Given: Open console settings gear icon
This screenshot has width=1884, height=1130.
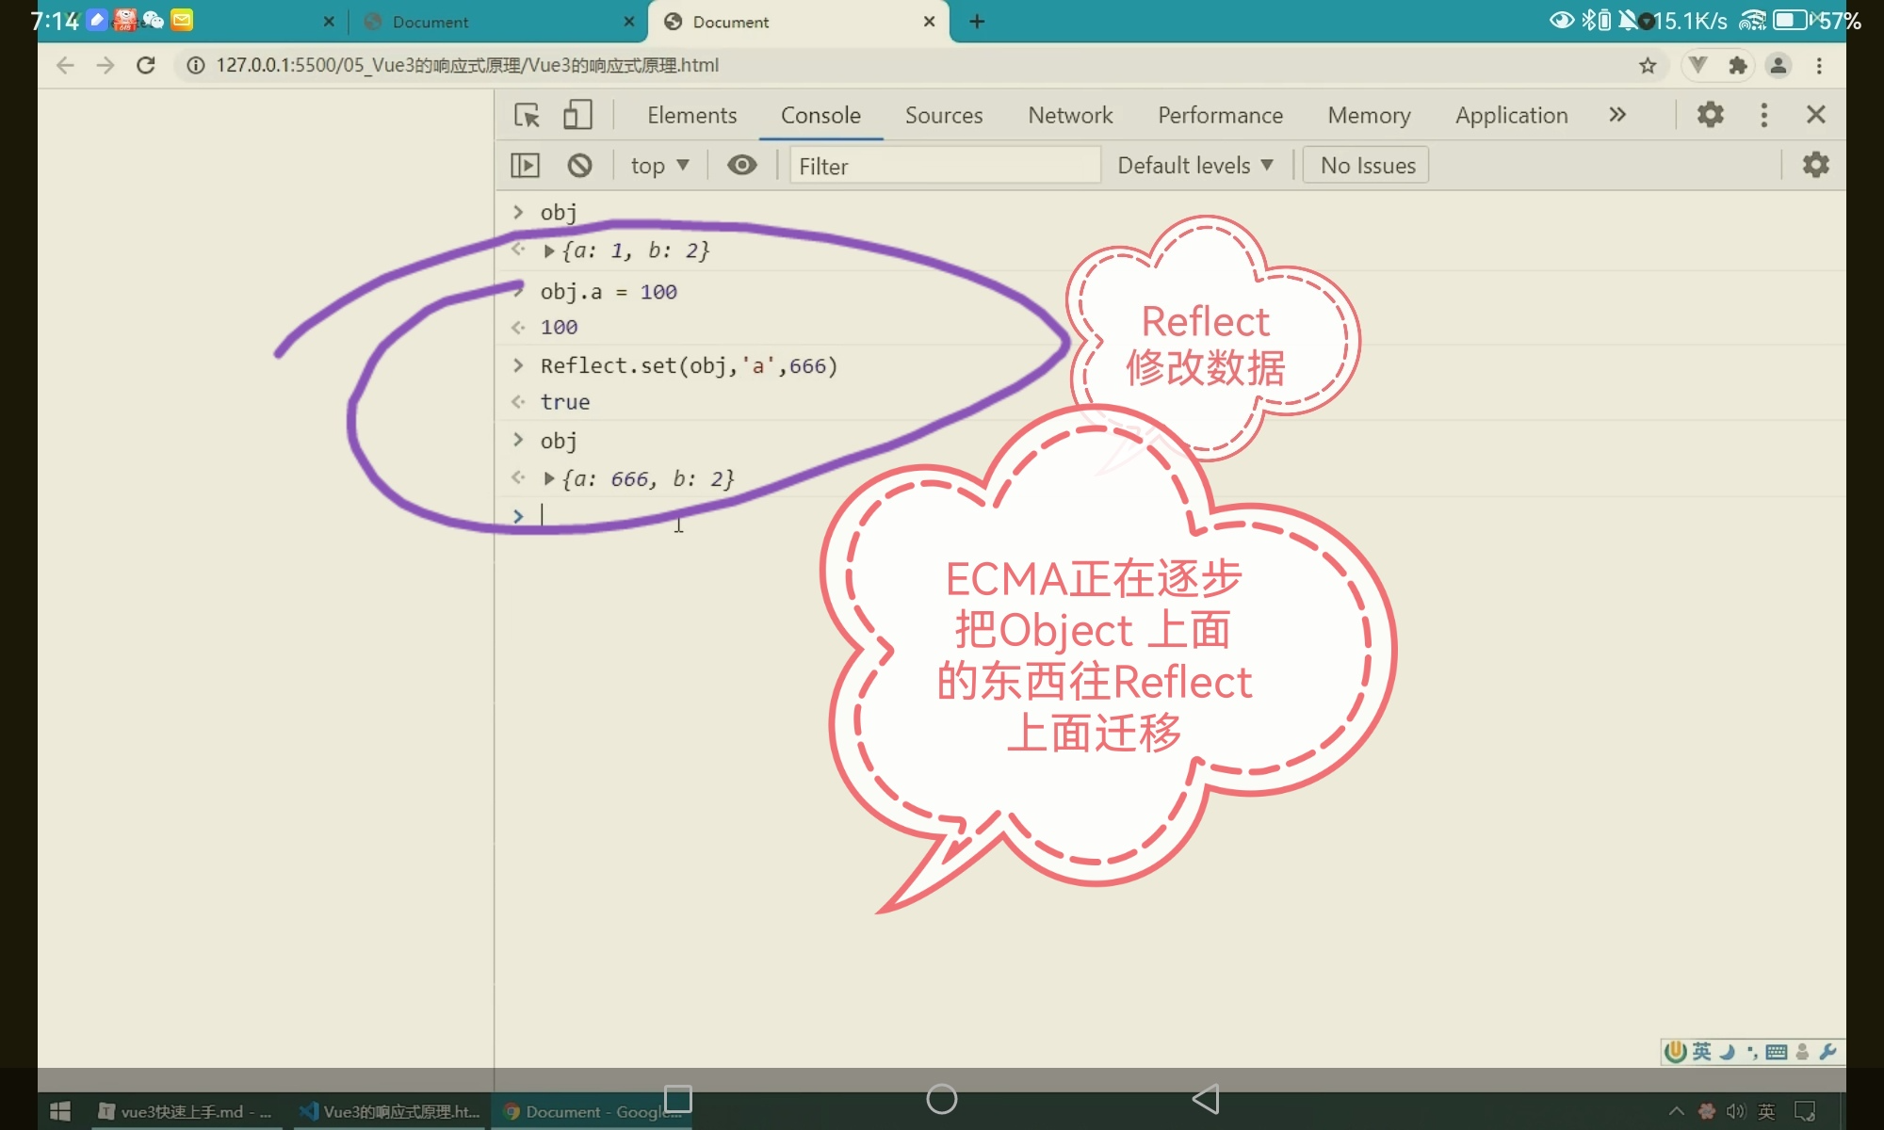Looking at the screenshot, I should [x=1815, y=165].
